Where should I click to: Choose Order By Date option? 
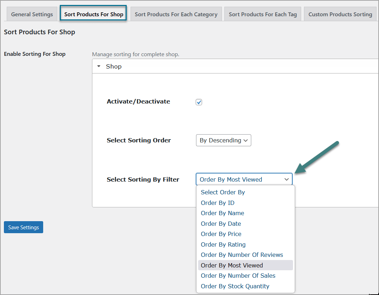coord(221,224)
